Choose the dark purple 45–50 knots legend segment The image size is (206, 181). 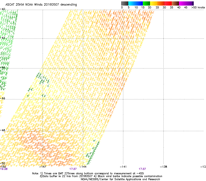[x=190, y=3]
